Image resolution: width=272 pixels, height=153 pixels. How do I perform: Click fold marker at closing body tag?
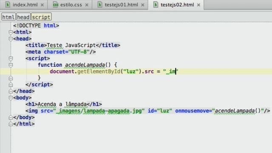click(x=11, y=117)
